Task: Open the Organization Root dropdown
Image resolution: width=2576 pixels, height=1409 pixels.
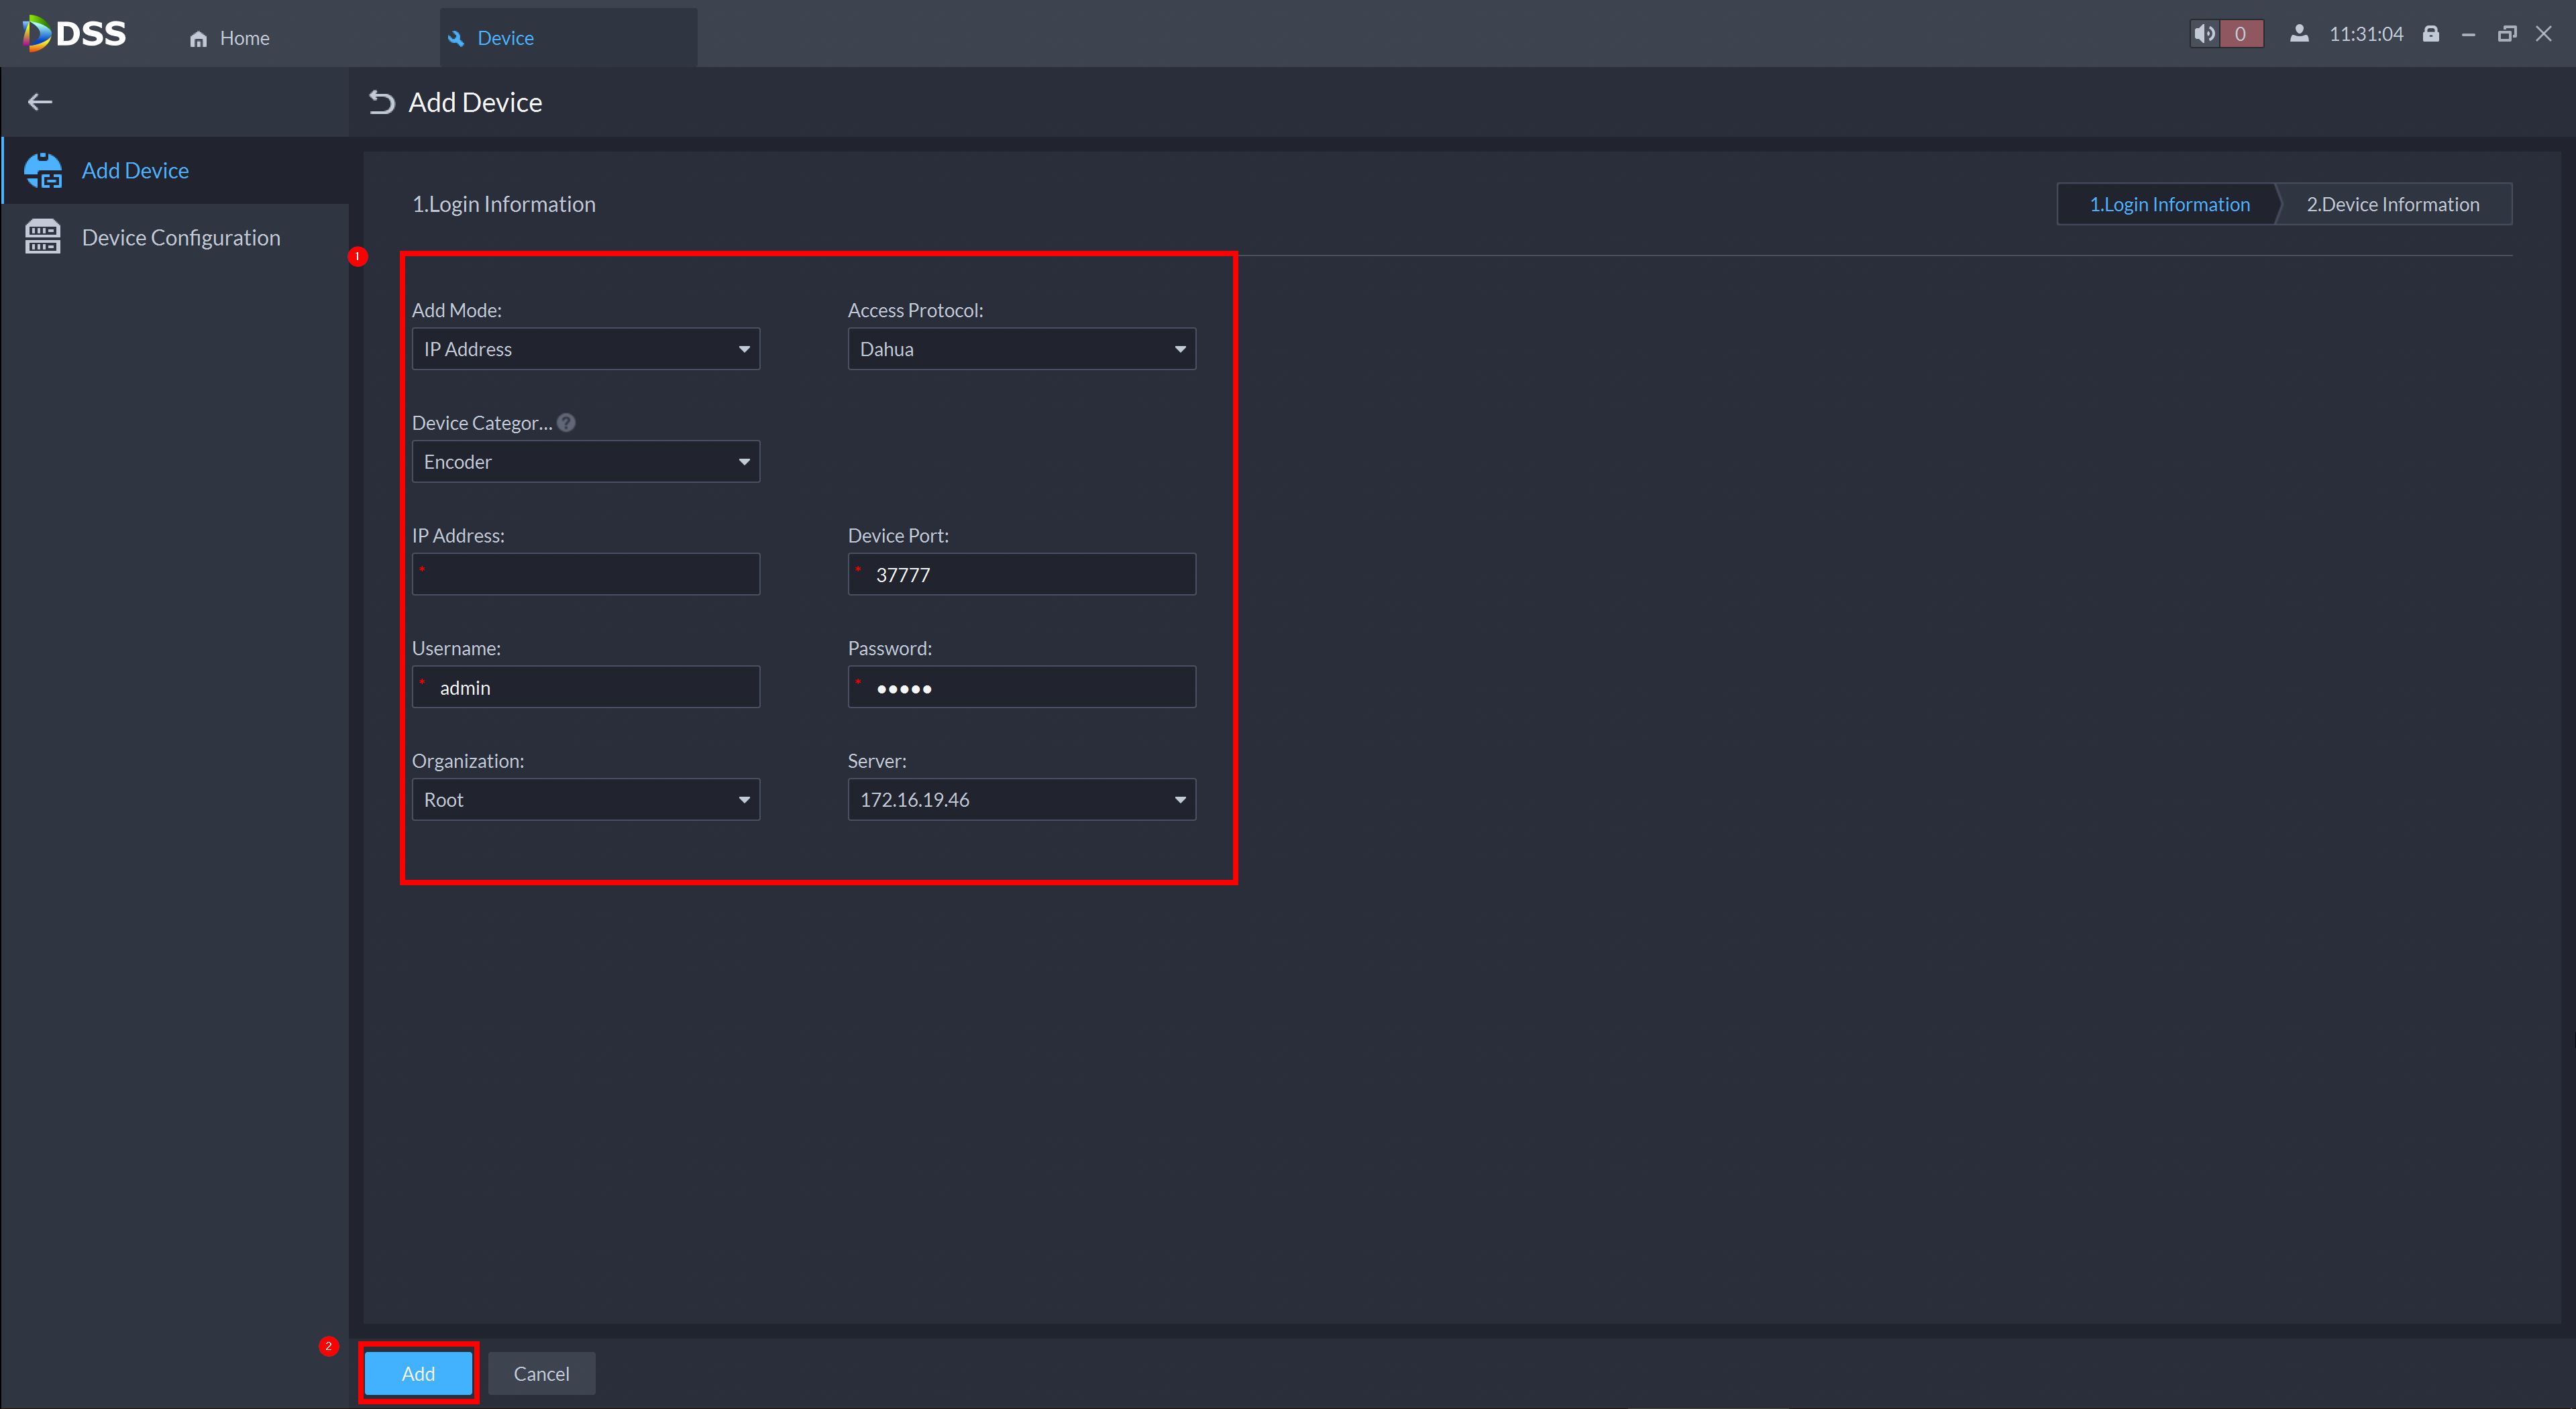Action: (x=586, y=800)
